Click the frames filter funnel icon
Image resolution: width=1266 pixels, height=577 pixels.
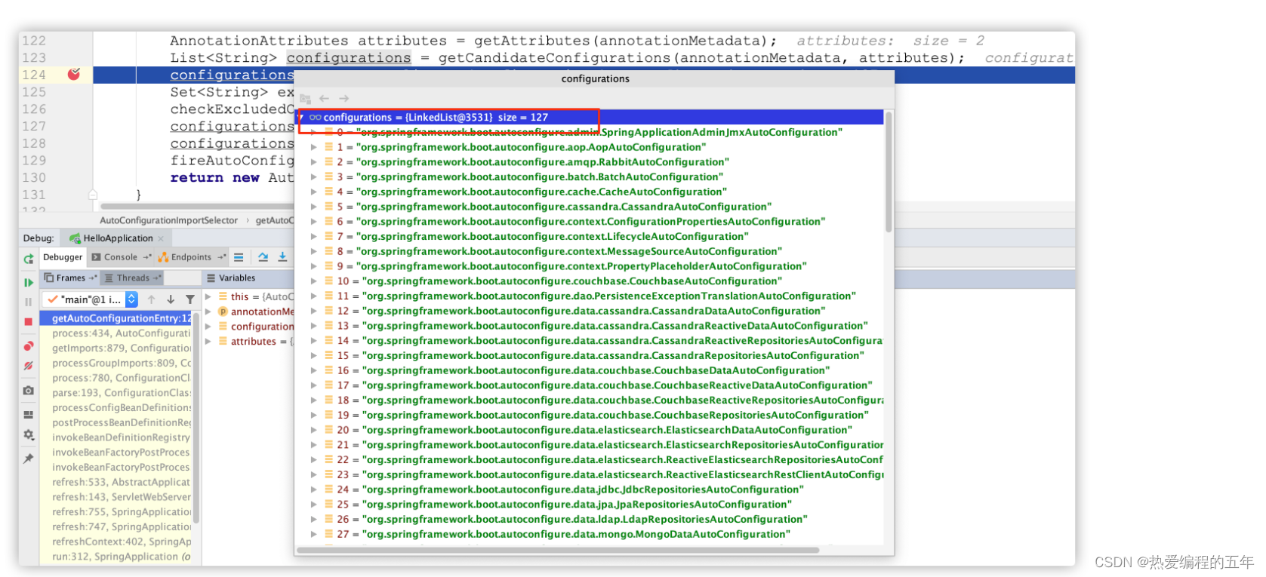(190, 299)
